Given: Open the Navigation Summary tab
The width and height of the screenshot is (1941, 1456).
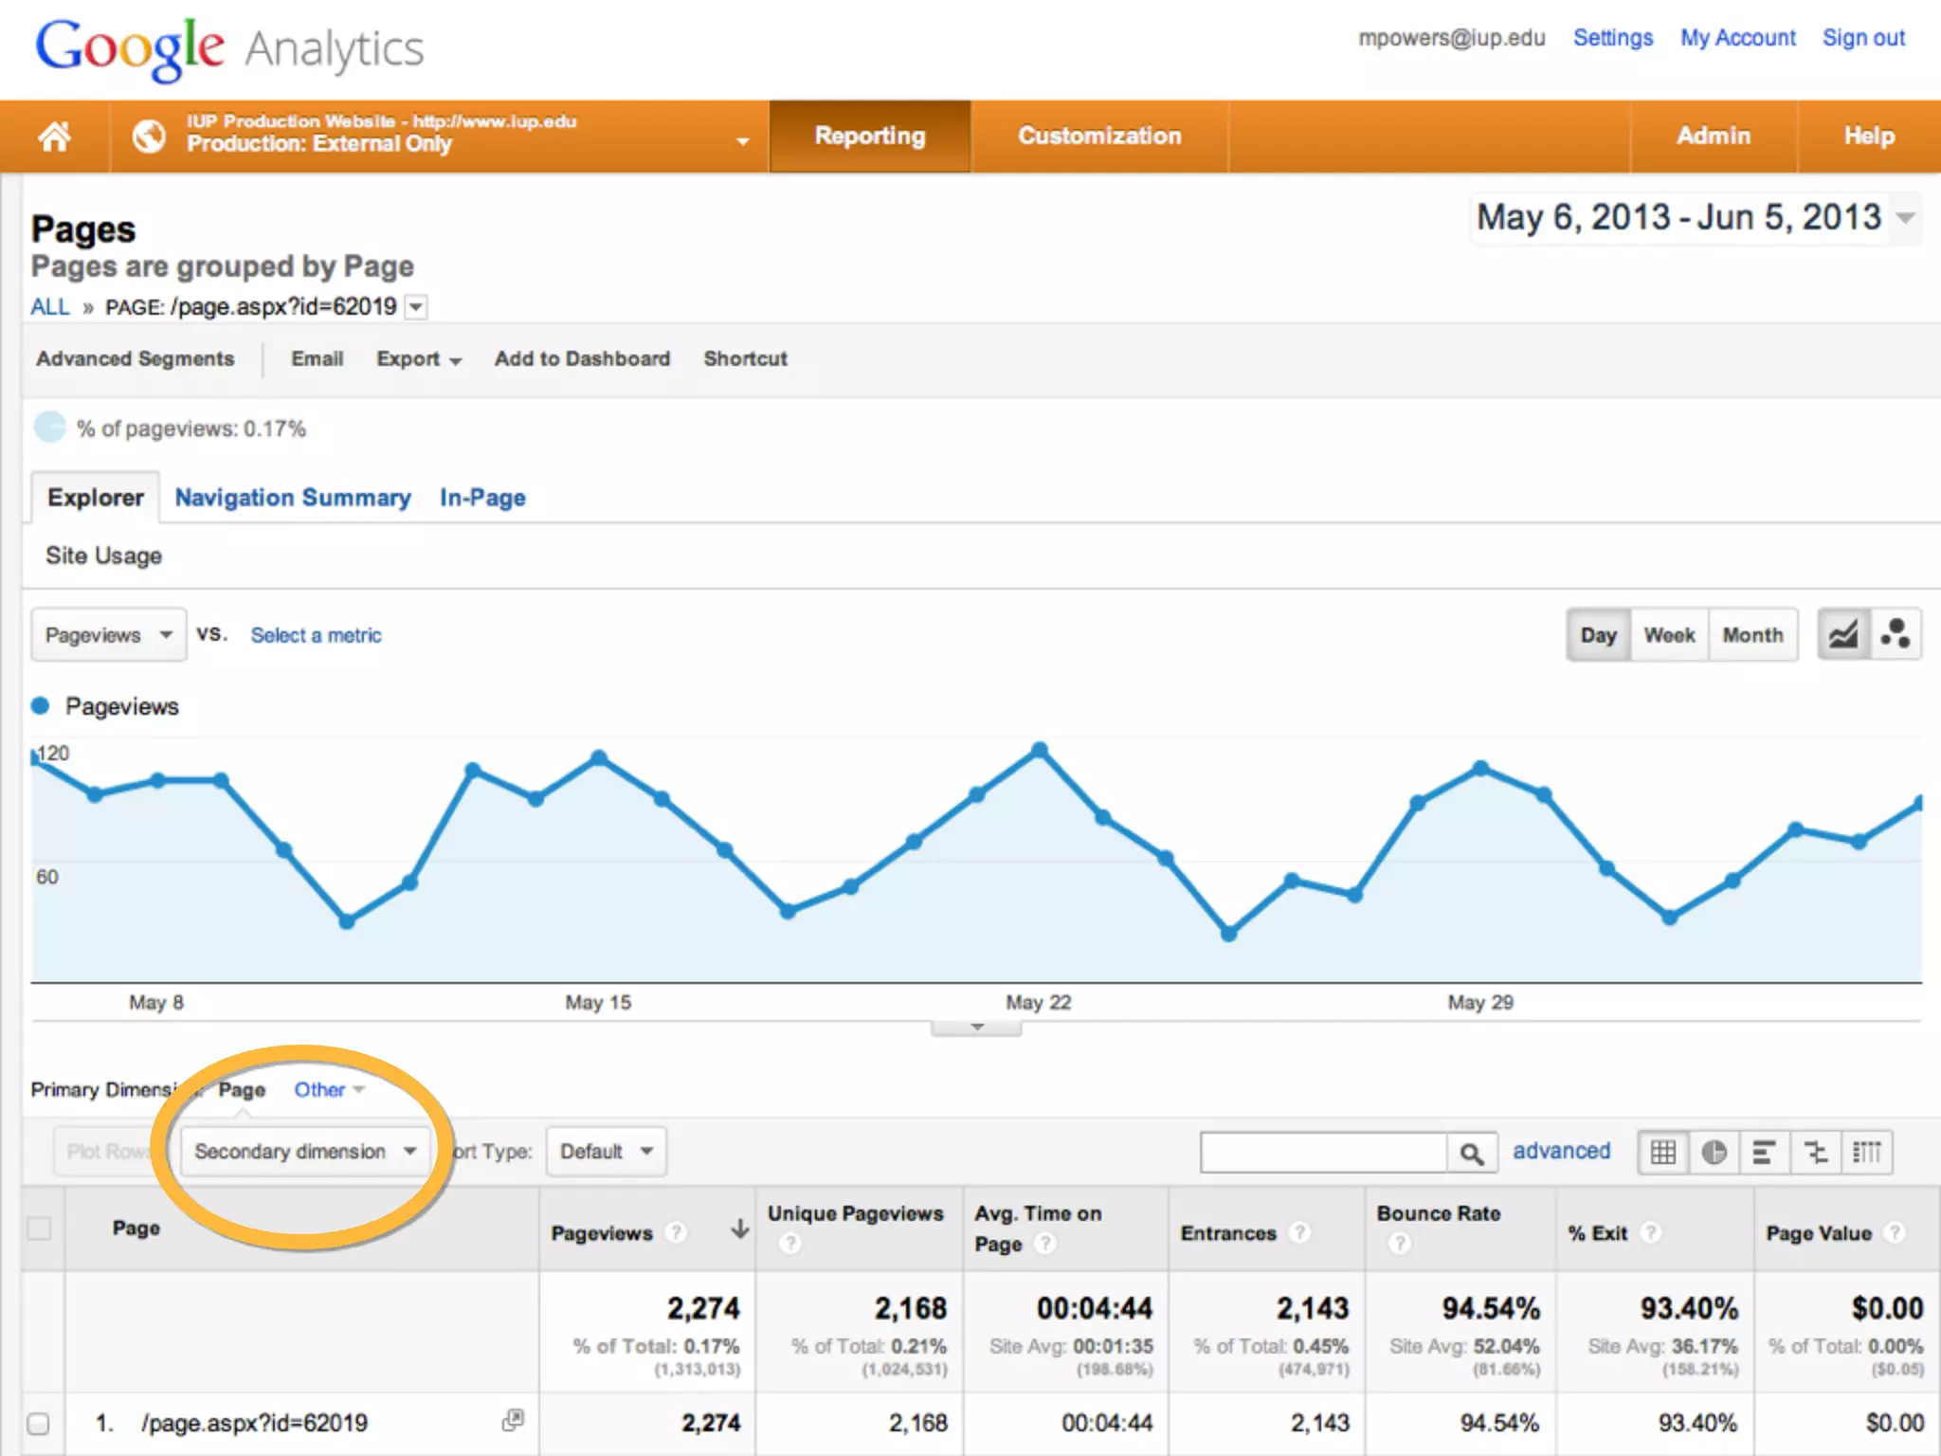Looking at the screenshot, I should (x=293, y=498).
